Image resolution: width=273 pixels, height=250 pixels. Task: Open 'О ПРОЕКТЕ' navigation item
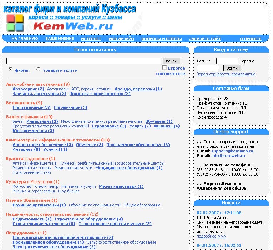[251, 39]
